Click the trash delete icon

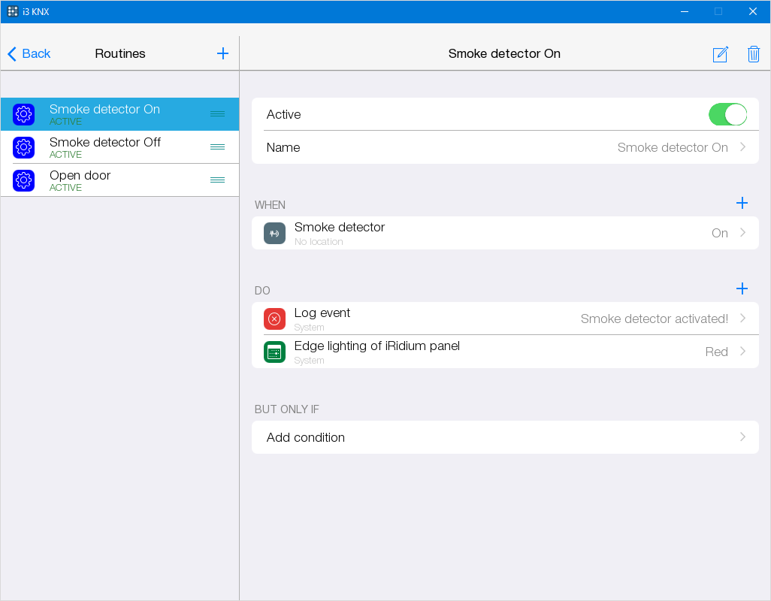coord(753,54)
